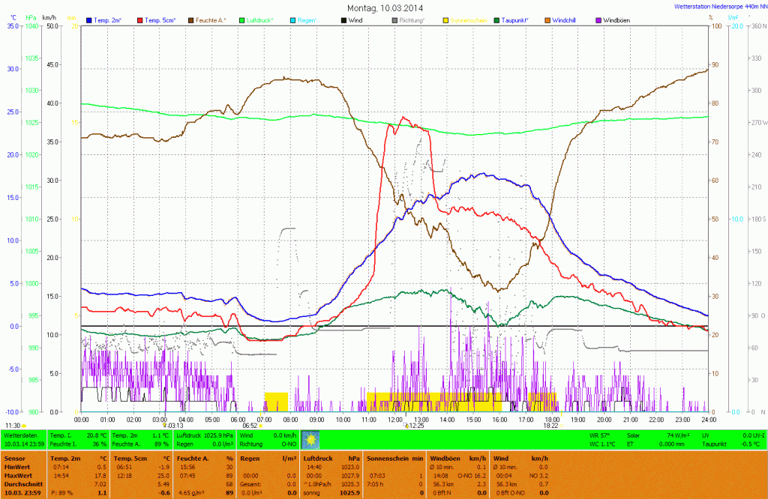
Task: Click the sunny weather icon in status bar
Action: point(310,438)
